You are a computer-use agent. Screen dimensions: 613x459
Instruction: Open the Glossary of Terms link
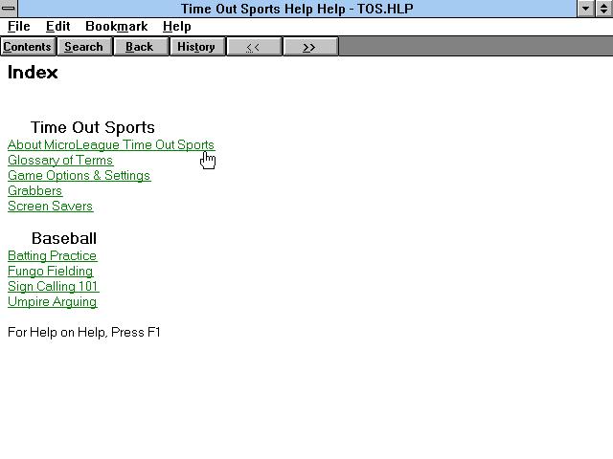60,160
